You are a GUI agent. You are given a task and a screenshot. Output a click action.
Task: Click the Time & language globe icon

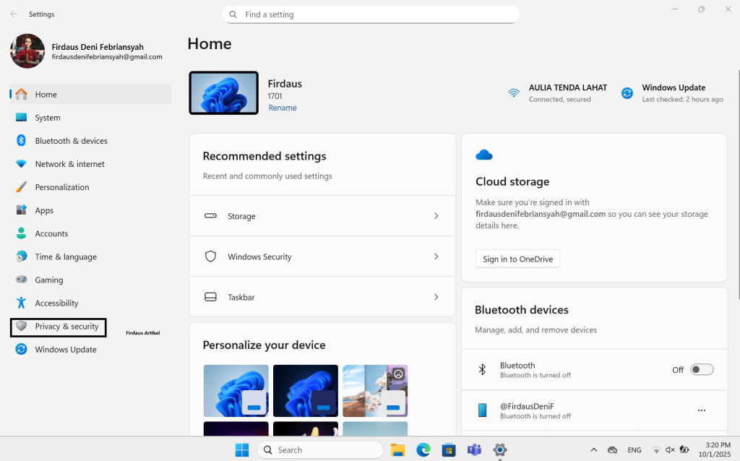pos(22,257)
